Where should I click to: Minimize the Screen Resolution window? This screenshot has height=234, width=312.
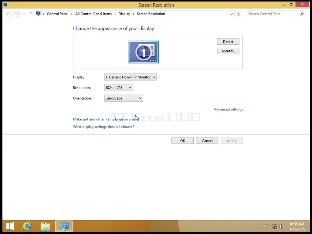point(283,5)
